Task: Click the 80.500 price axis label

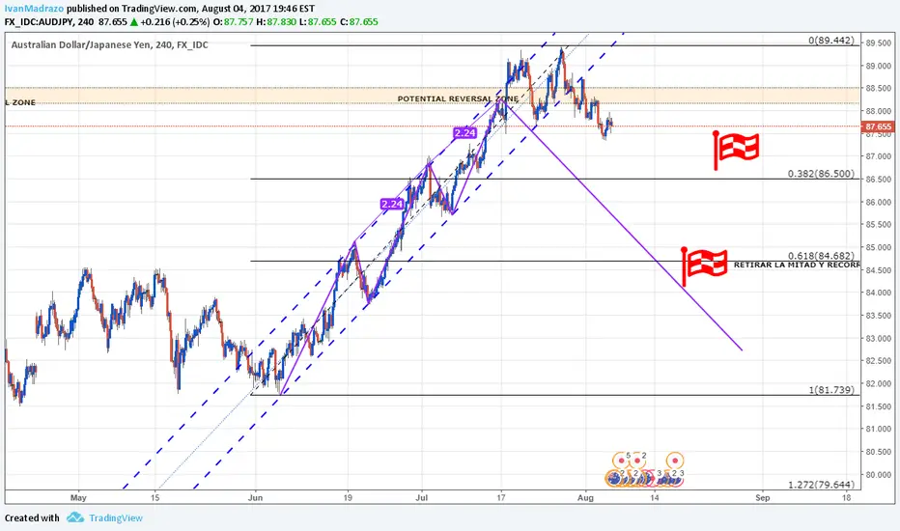Action: 879,452
